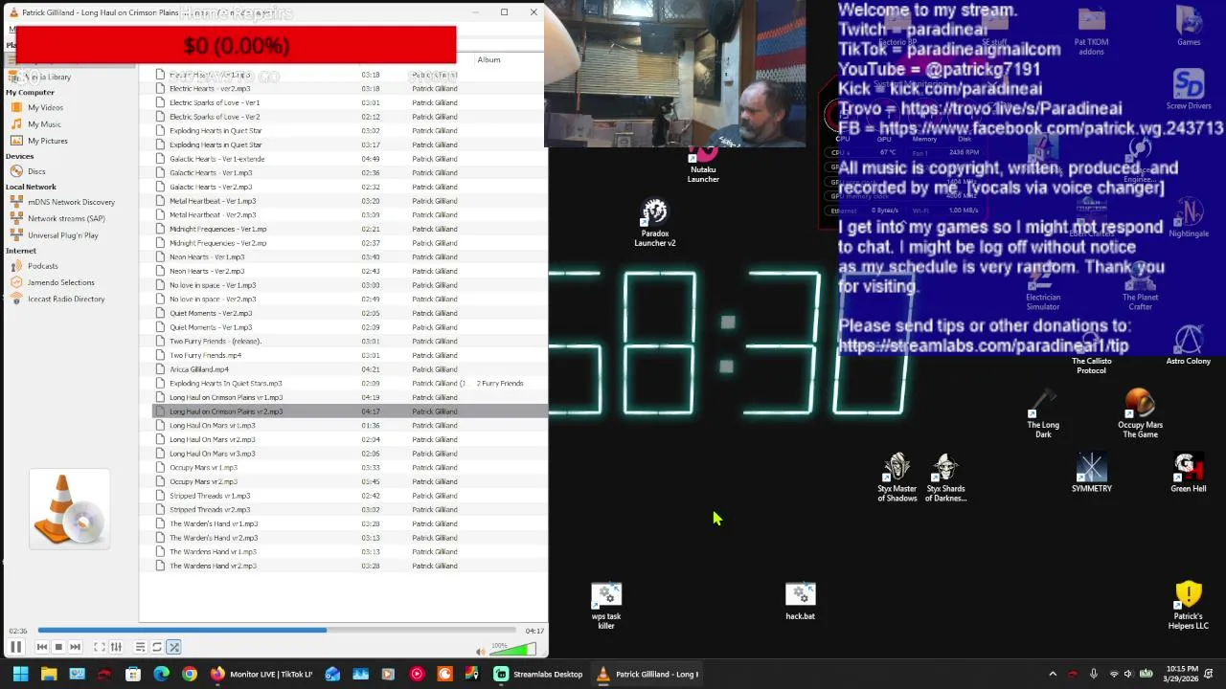Select The Warden's Hand vr1.mp3
This screenshot has height=689, width=1226.
351,523
